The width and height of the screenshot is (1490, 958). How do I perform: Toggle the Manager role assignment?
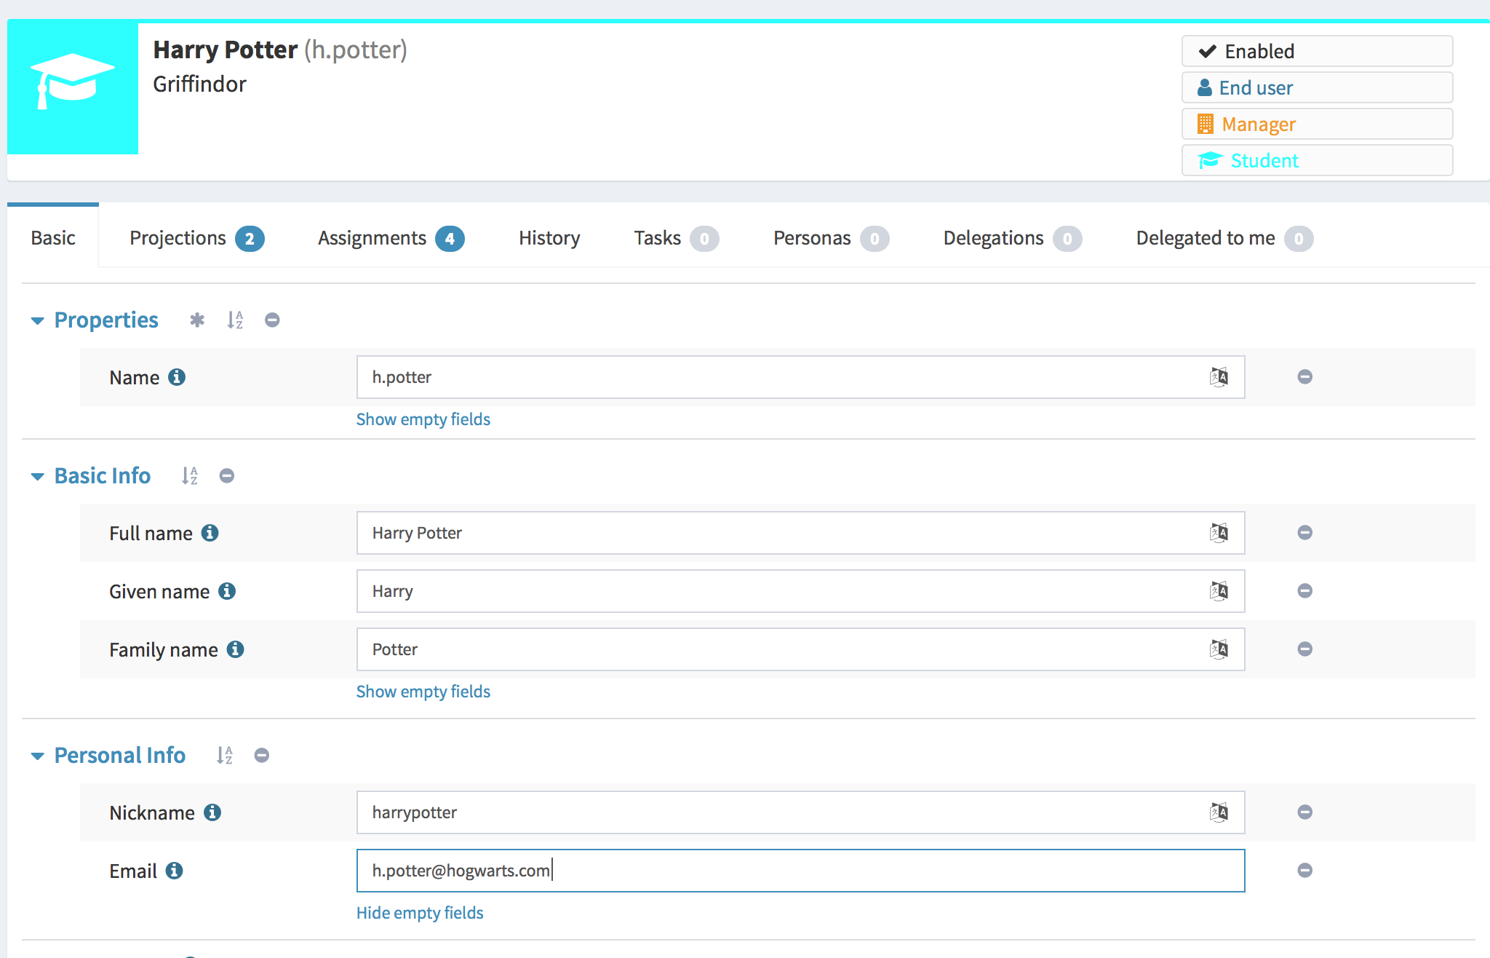click(1317, 124)
